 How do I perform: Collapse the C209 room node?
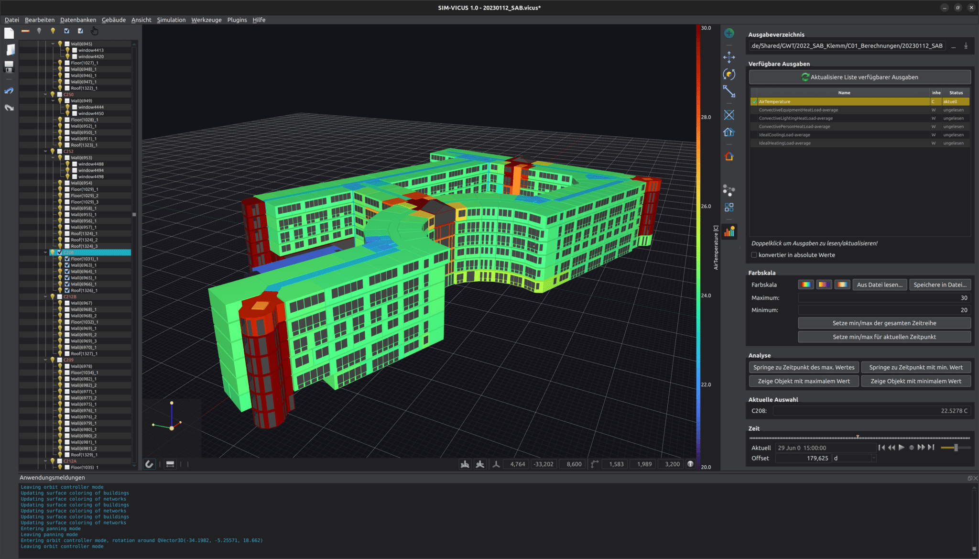pos(45,360)
